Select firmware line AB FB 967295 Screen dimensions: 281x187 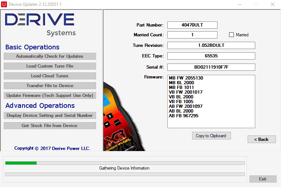(183, 116)
